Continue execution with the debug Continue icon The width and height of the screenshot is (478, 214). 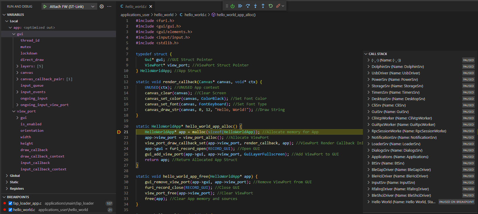click(x=240, y=6)
